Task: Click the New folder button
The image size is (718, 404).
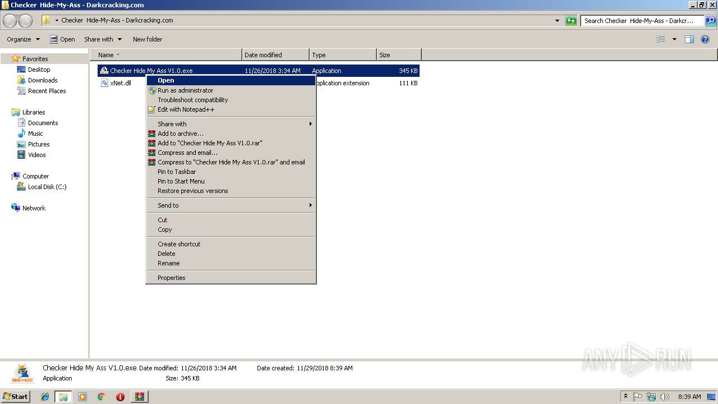Action: (x=148, y=39)
